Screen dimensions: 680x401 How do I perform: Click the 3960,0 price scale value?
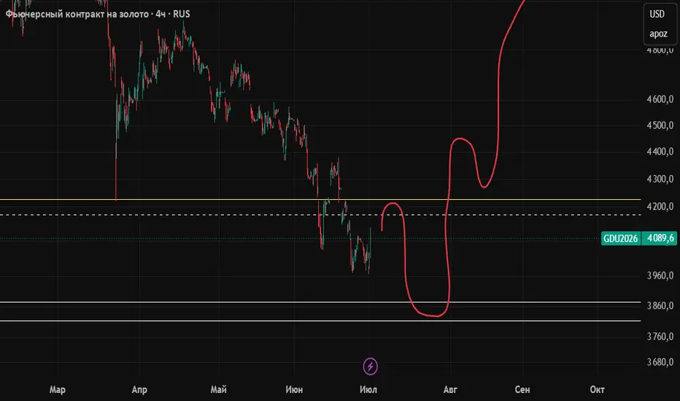660,276
